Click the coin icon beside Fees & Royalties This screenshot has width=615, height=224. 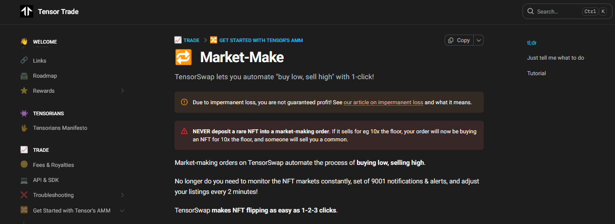point(24,165)
